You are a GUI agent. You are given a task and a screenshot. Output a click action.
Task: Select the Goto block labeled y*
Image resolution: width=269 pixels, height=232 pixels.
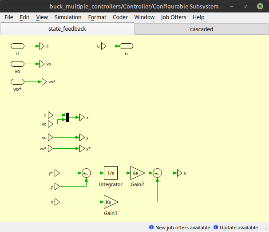click(82, 149)
